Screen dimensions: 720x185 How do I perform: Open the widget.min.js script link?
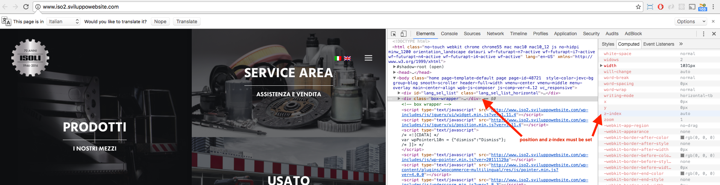495,112
